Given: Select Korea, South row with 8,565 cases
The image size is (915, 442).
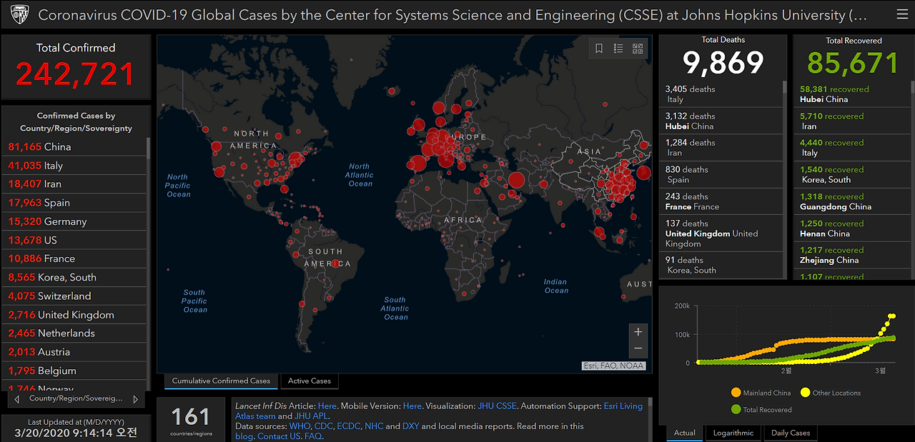Looking at the screenshot, I should pyautogui.click(x=74, y=277).
